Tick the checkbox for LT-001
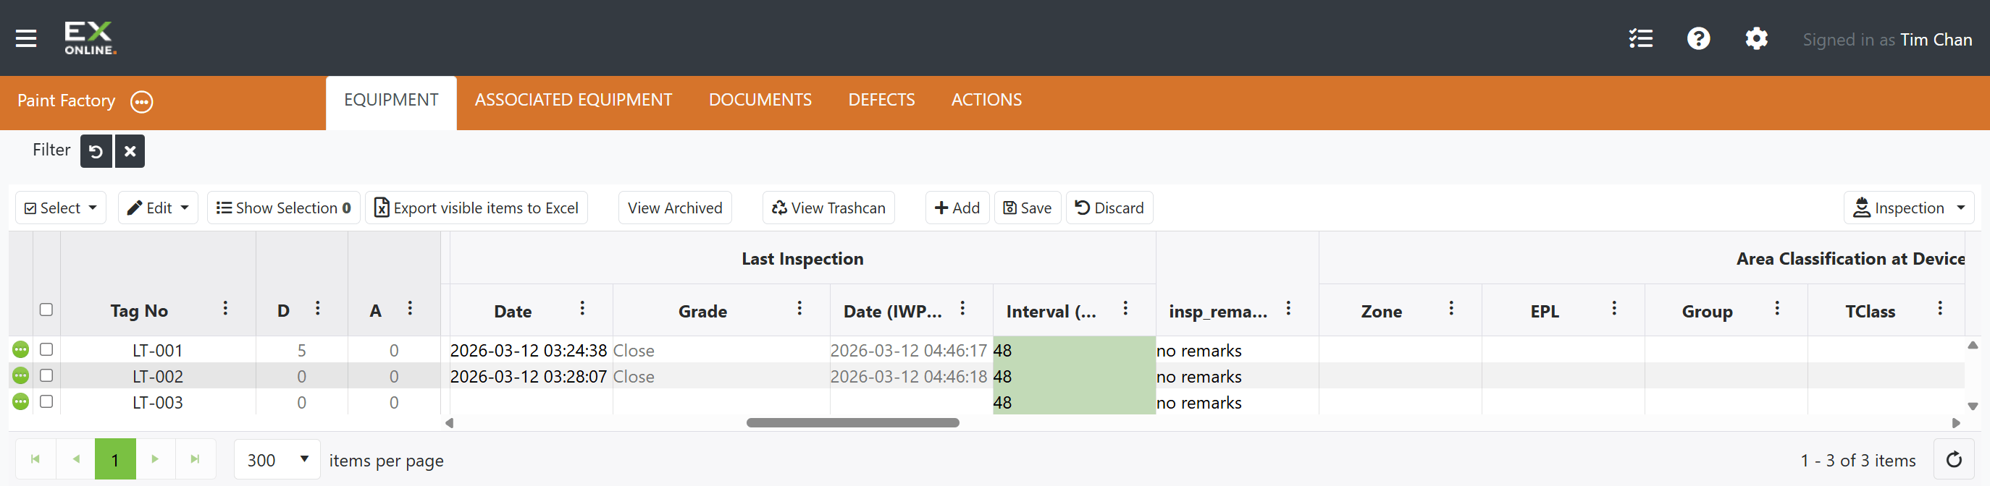 pyautogui.click(x=46, y=349)
